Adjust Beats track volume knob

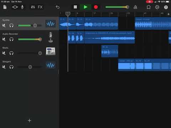(40, 53)
